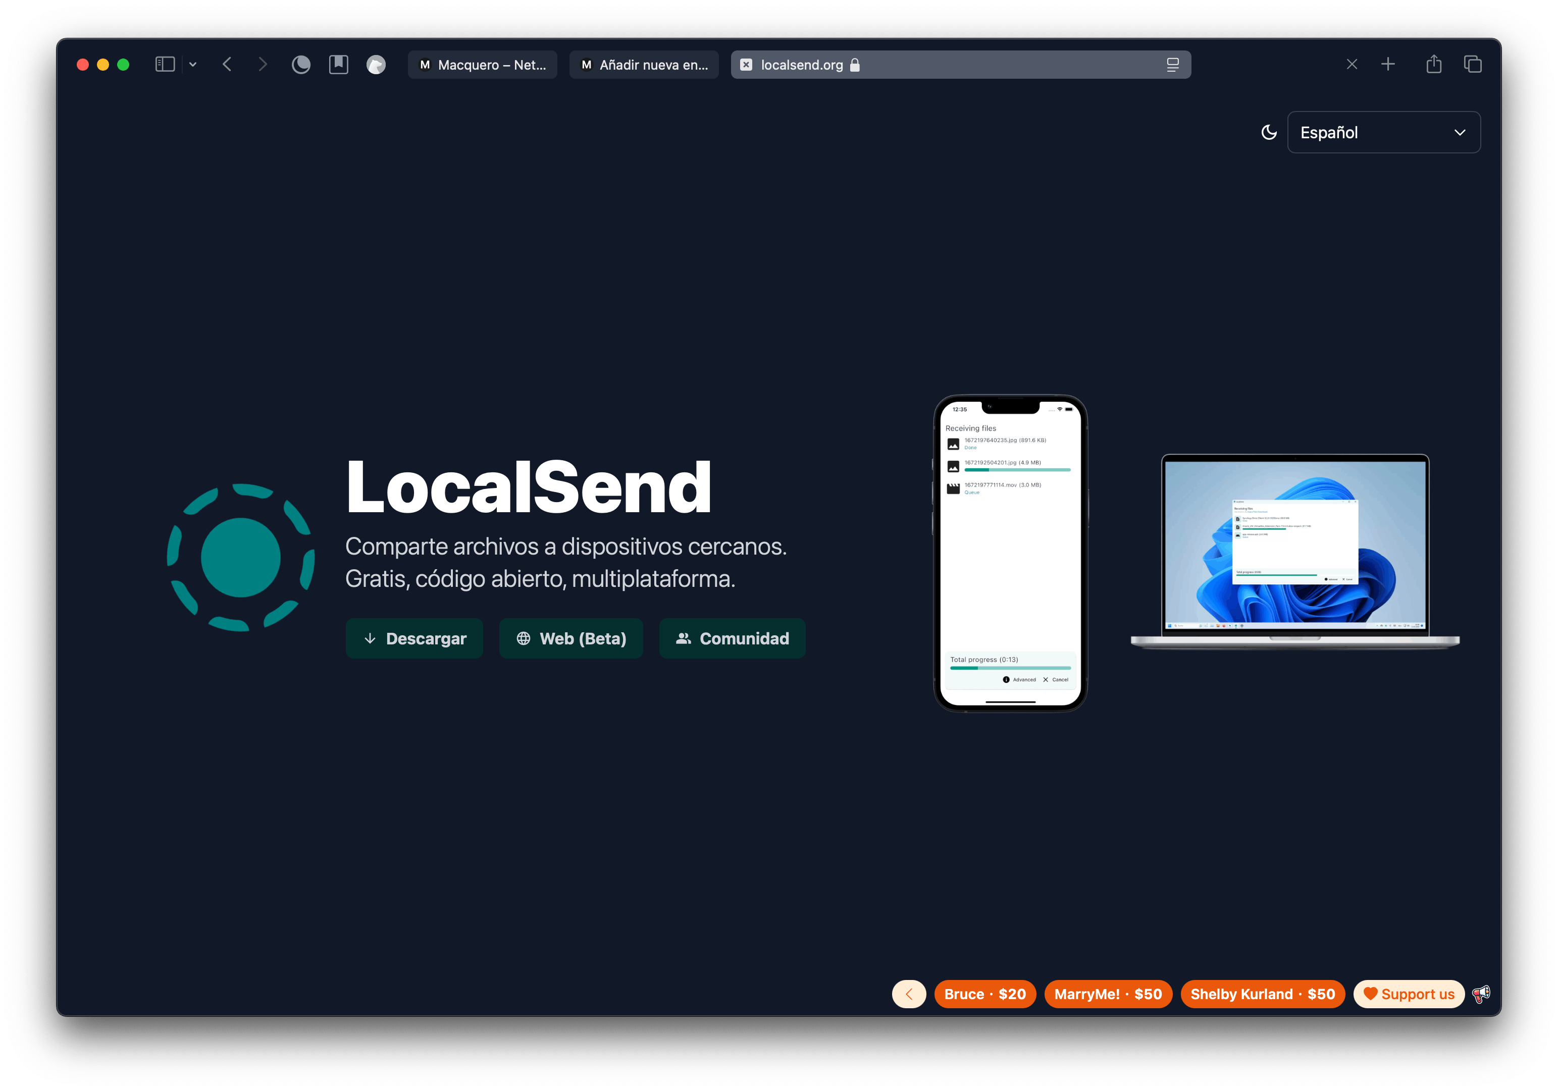Open the bookmark extension icon
The image size is (1558, 1091).
pos(338,65)
